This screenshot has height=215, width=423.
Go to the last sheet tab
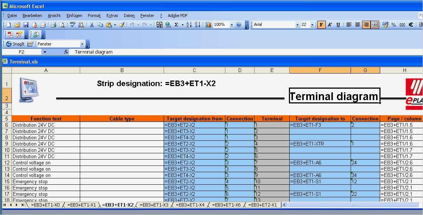click(23, 205)
